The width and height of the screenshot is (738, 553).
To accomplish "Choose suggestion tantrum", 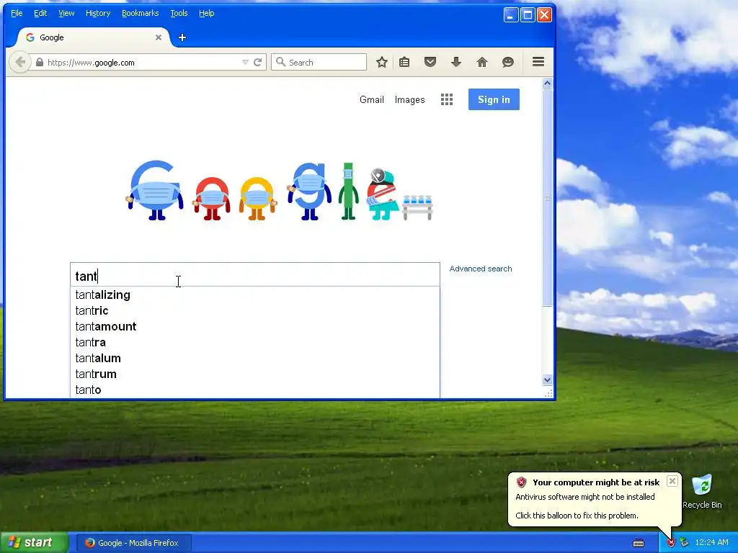I will 255,374.
